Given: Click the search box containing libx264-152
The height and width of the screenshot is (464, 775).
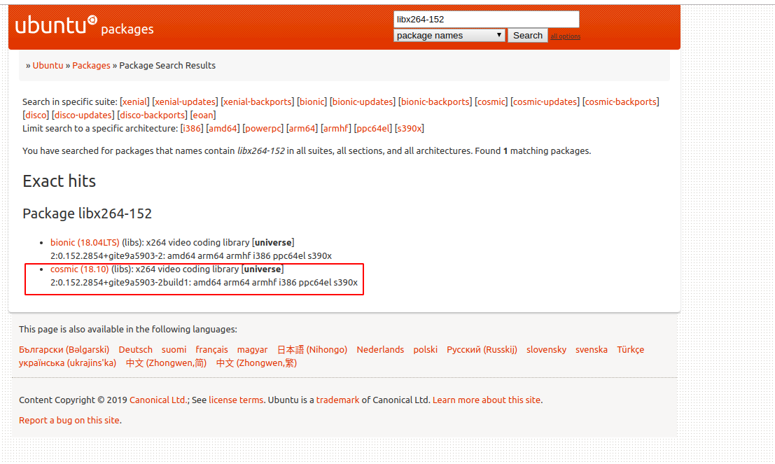Looking at the screenshot, I should (x=487, y=20).
